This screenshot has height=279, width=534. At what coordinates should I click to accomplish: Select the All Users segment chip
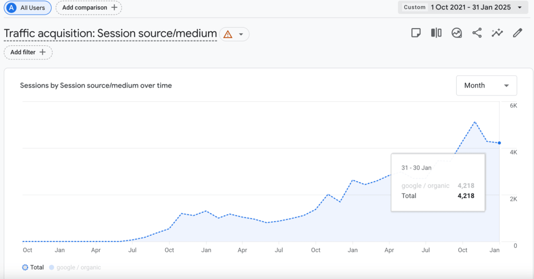[x=28, y=7]
